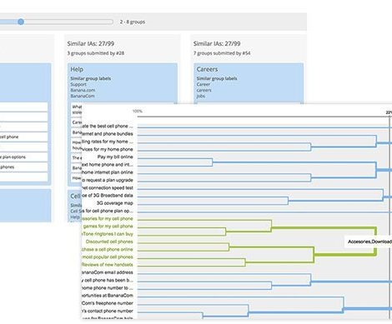The width and height of the screenshot is (392, 324).
Task: Select the Careers group header
Action: (x=207, y=69)
